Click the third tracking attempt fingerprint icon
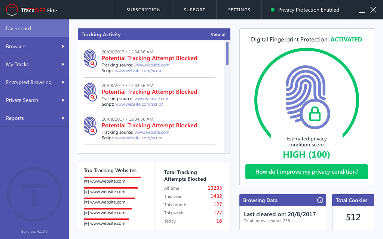This screenshot has height=239, width=383. pyautogui.click(x=90, y=125)
